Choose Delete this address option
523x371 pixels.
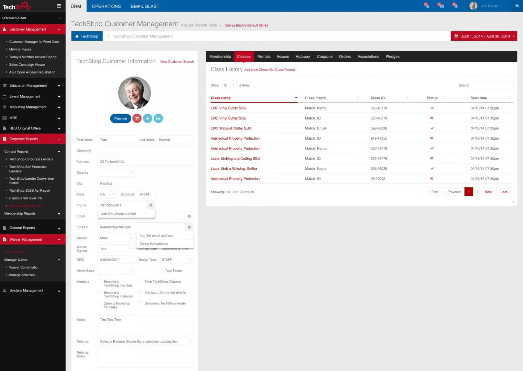[165, 244]
